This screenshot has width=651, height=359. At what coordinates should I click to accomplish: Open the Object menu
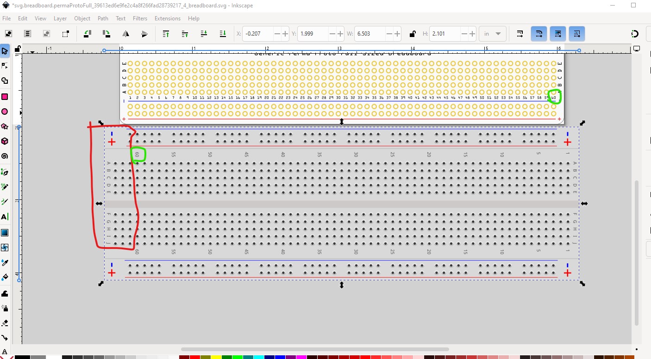pos(82,19)
